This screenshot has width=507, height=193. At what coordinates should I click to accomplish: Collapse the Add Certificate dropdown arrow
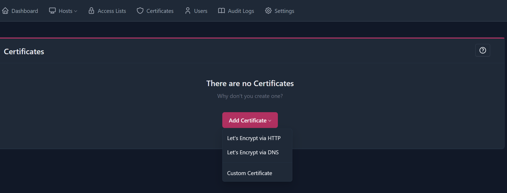[x=270, y=121]
